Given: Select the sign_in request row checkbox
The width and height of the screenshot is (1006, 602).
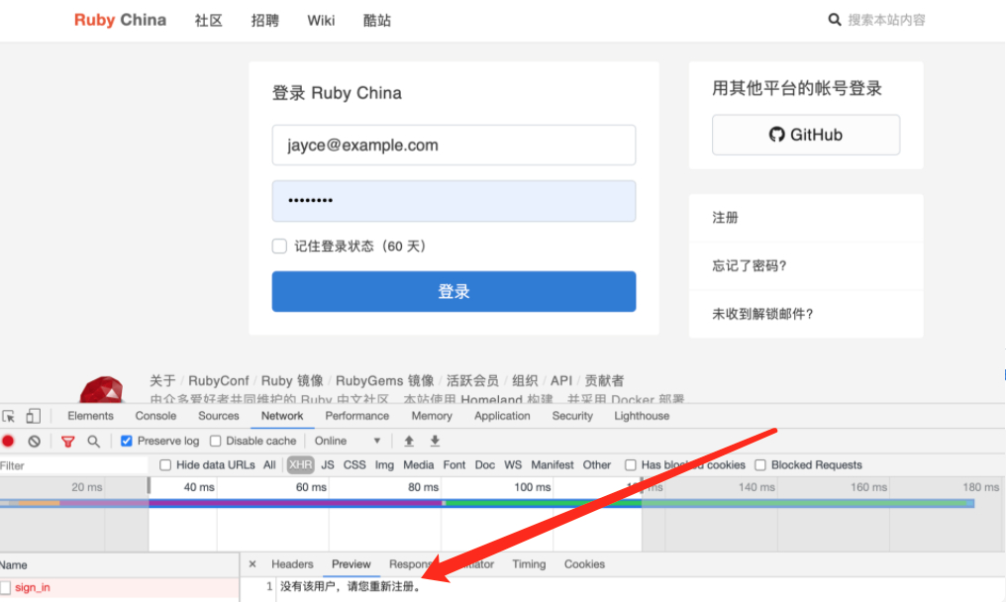Looking at the screenshot, I should [6, 587].
